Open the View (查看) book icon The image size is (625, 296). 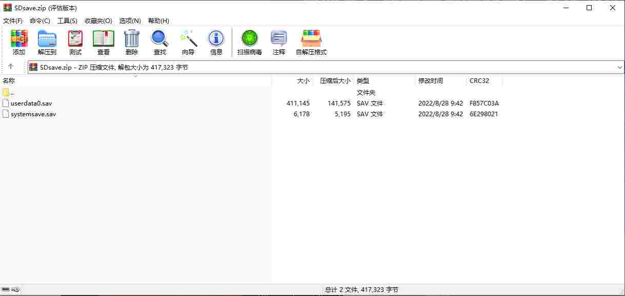coord(104,43)
